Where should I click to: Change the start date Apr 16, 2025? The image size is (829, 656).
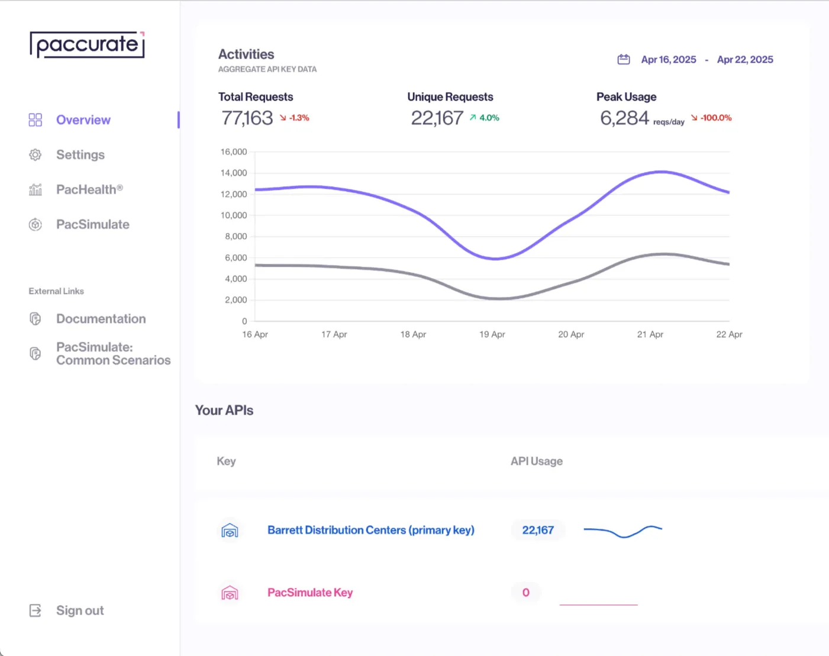pyautogui.click(x=669, y=59)
